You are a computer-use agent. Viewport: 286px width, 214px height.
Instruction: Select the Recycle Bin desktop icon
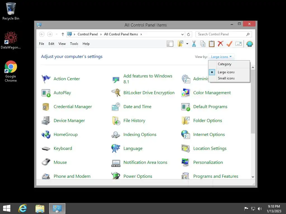[x=11, y=11]
